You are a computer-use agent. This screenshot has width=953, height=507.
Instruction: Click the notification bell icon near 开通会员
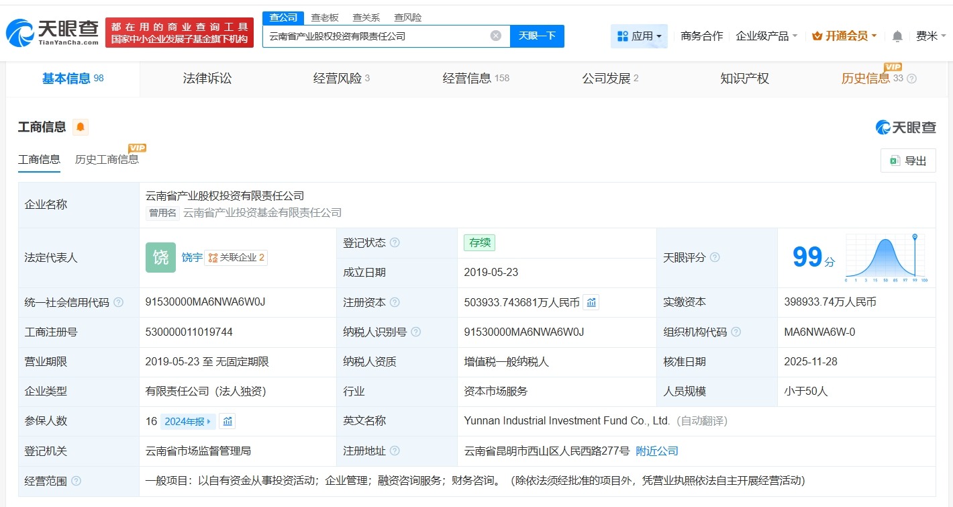(897, 36)
